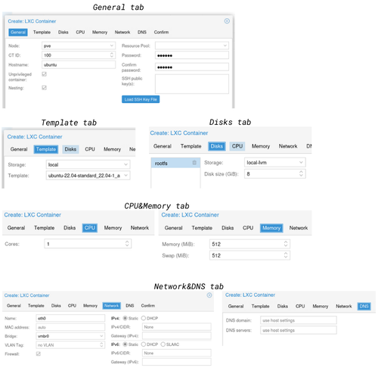Image resolution: width=378 pixels, height=371 pixels.
Task: Click the Swap (MiB) field showing 512
Action: (x=249, y=255)
